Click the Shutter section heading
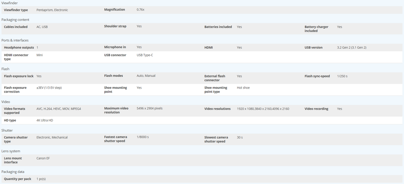 [x=7, y=130]
